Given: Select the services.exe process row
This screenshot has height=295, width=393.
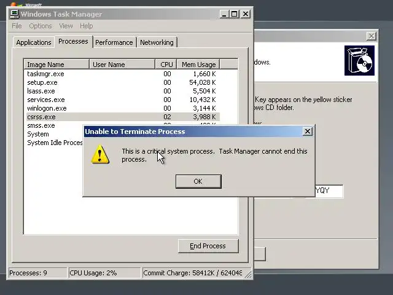Looking at the screenshot, I should click(x=123, y=100).
